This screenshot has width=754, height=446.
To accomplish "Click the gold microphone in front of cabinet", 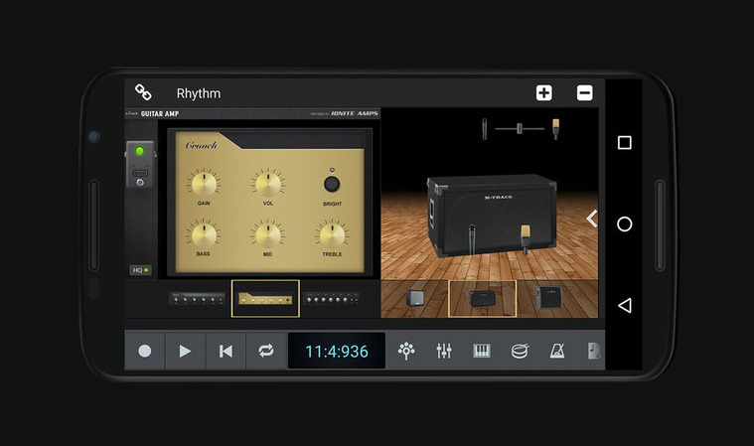I will [x=526, y=238].
